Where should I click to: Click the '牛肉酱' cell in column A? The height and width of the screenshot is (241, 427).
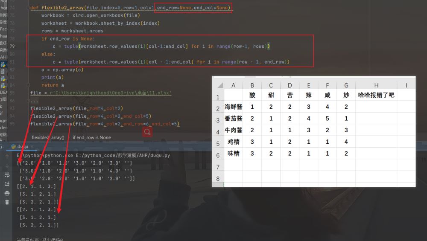(x=234, y=130)
